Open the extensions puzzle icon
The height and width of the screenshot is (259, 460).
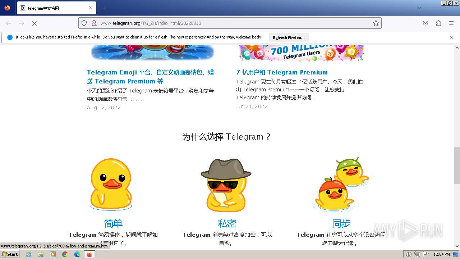coord(438,23)
